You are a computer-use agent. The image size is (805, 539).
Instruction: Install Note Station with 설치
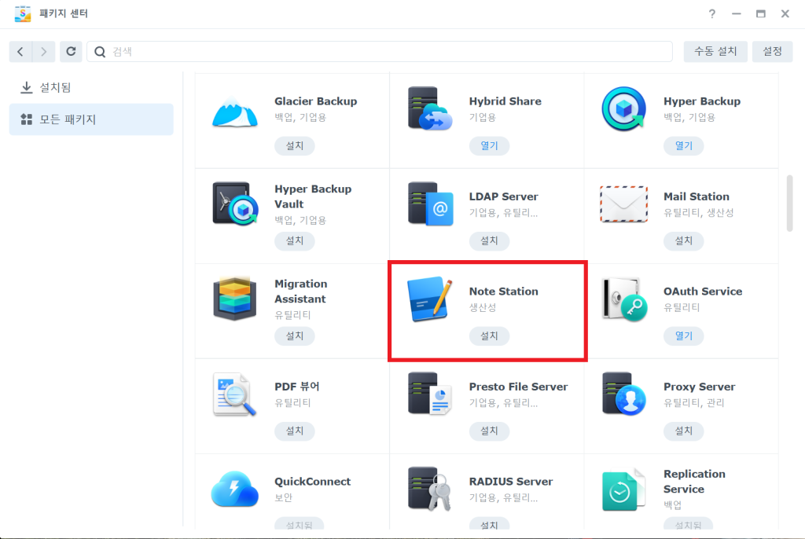point(489,335)
